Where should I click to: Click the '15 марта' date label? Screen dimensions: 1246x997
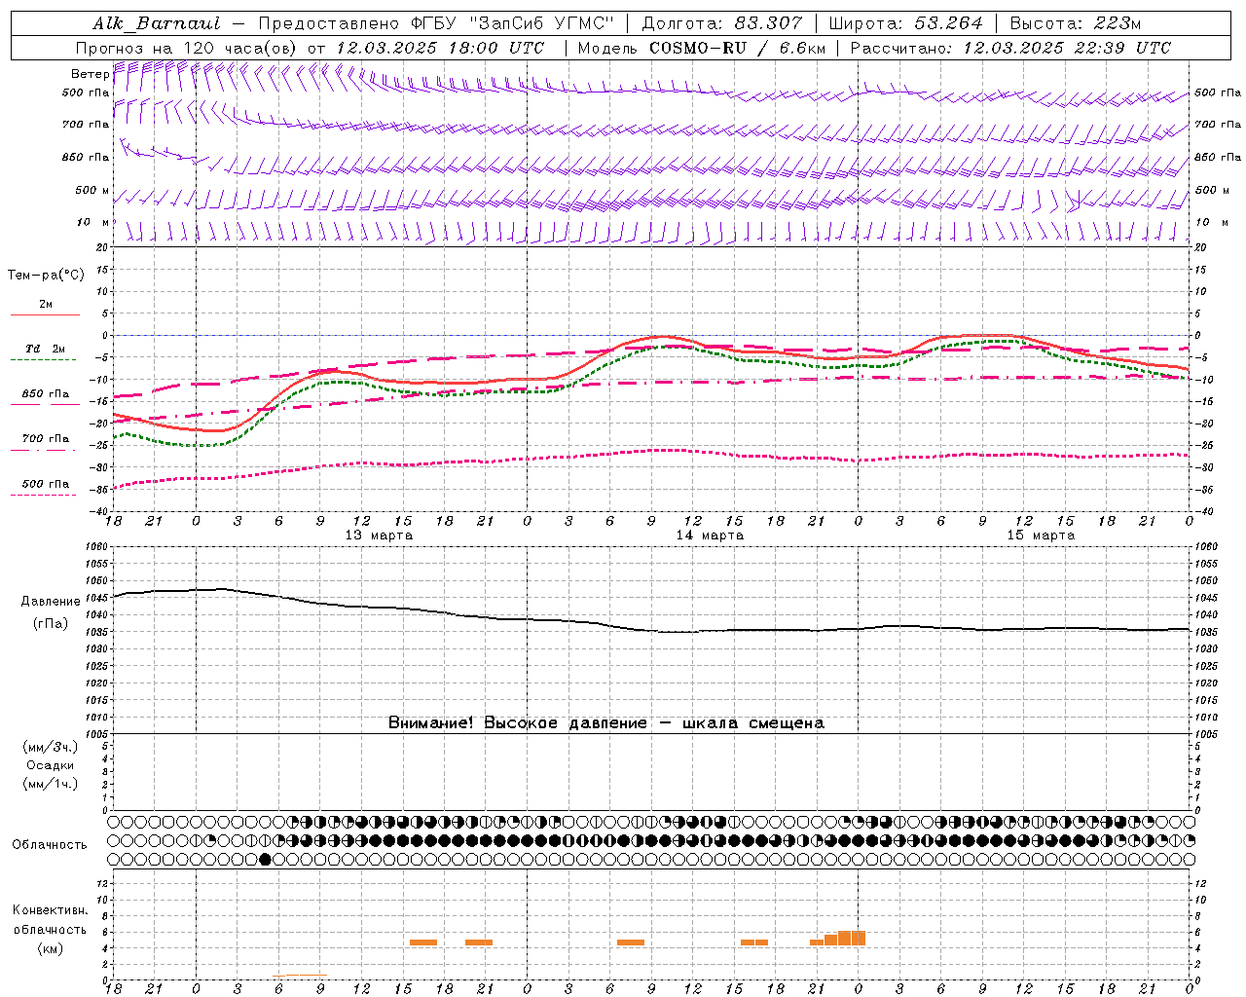pos(1041,535)
